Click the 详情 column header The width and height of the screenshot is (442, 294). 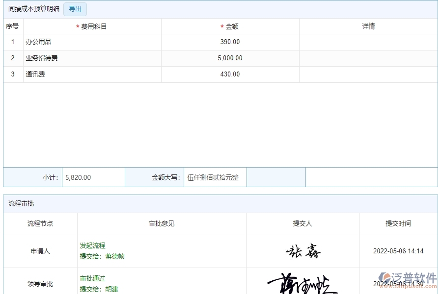pos(369,26)
